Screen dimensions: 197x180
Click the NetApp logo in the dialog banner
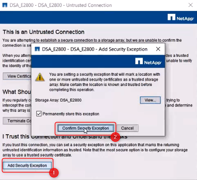click(x=148, y=62)
